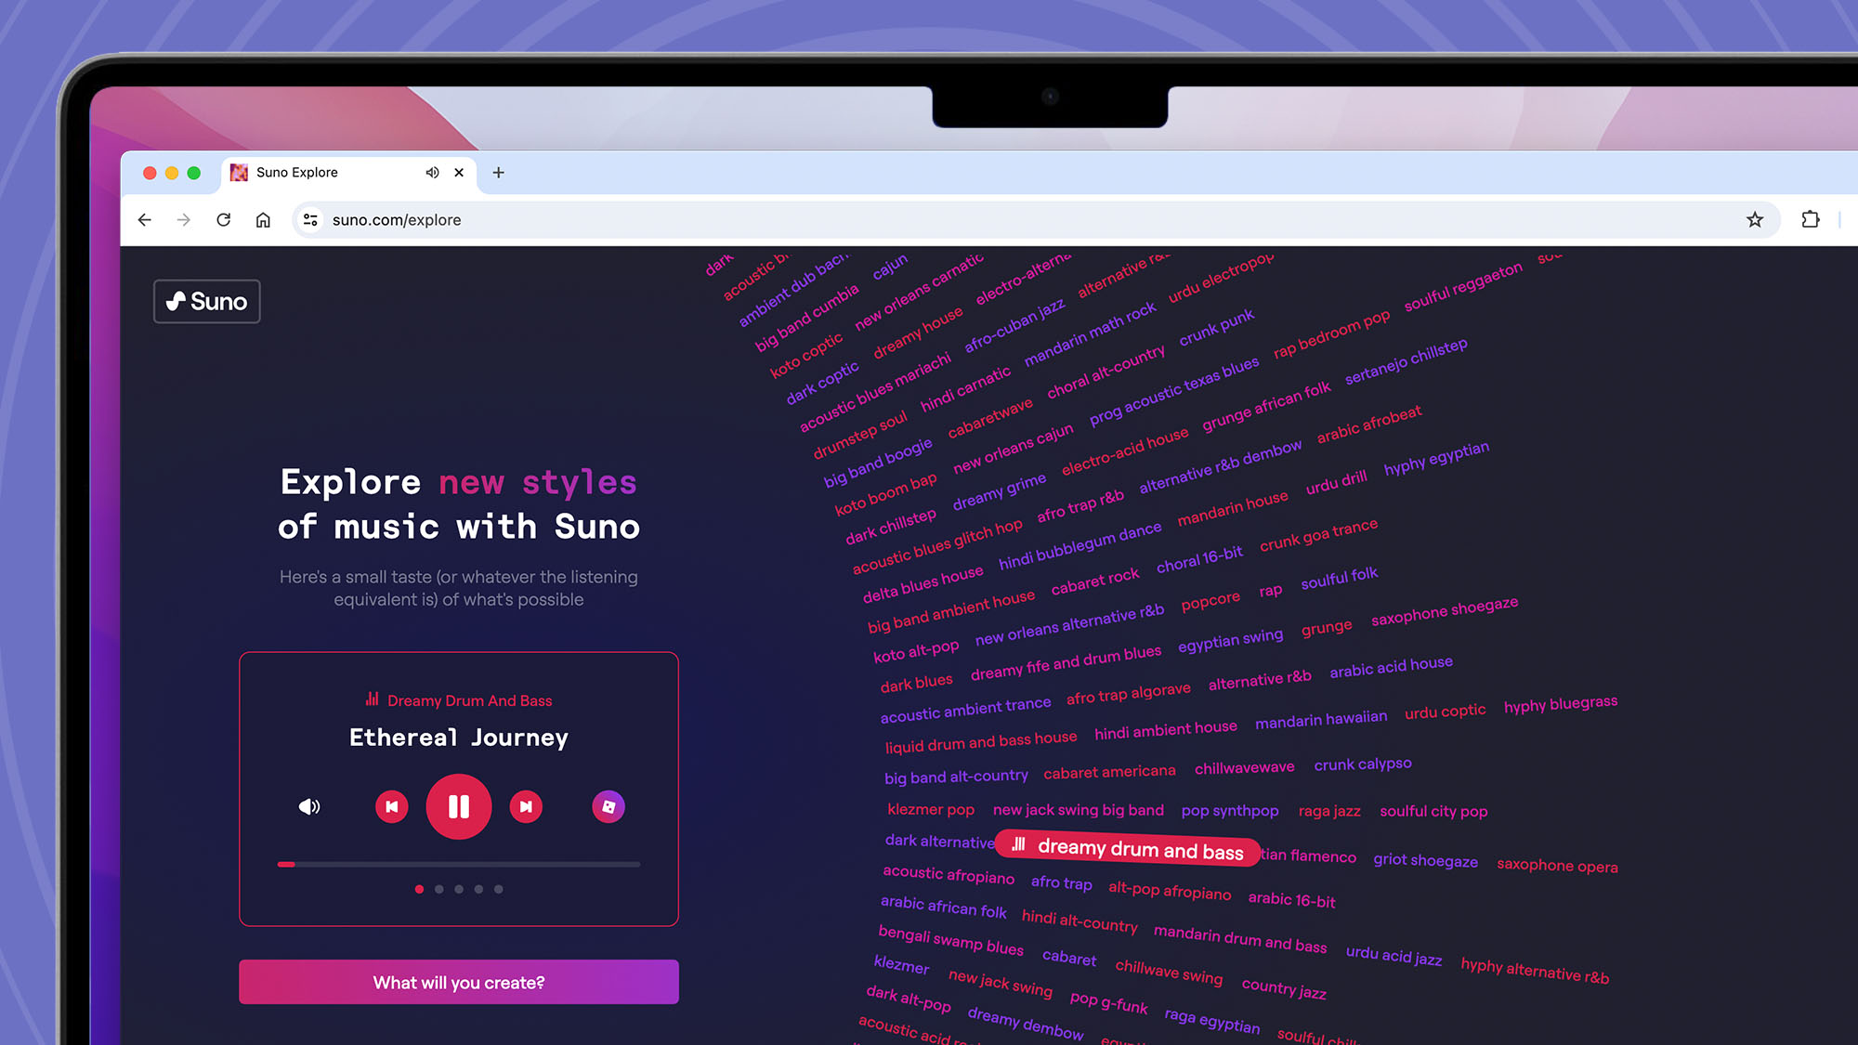Image resolution: width=1858 pixels, height=1045 pixels.
Task: Reload the current page
Action: [x=224, y=220]
